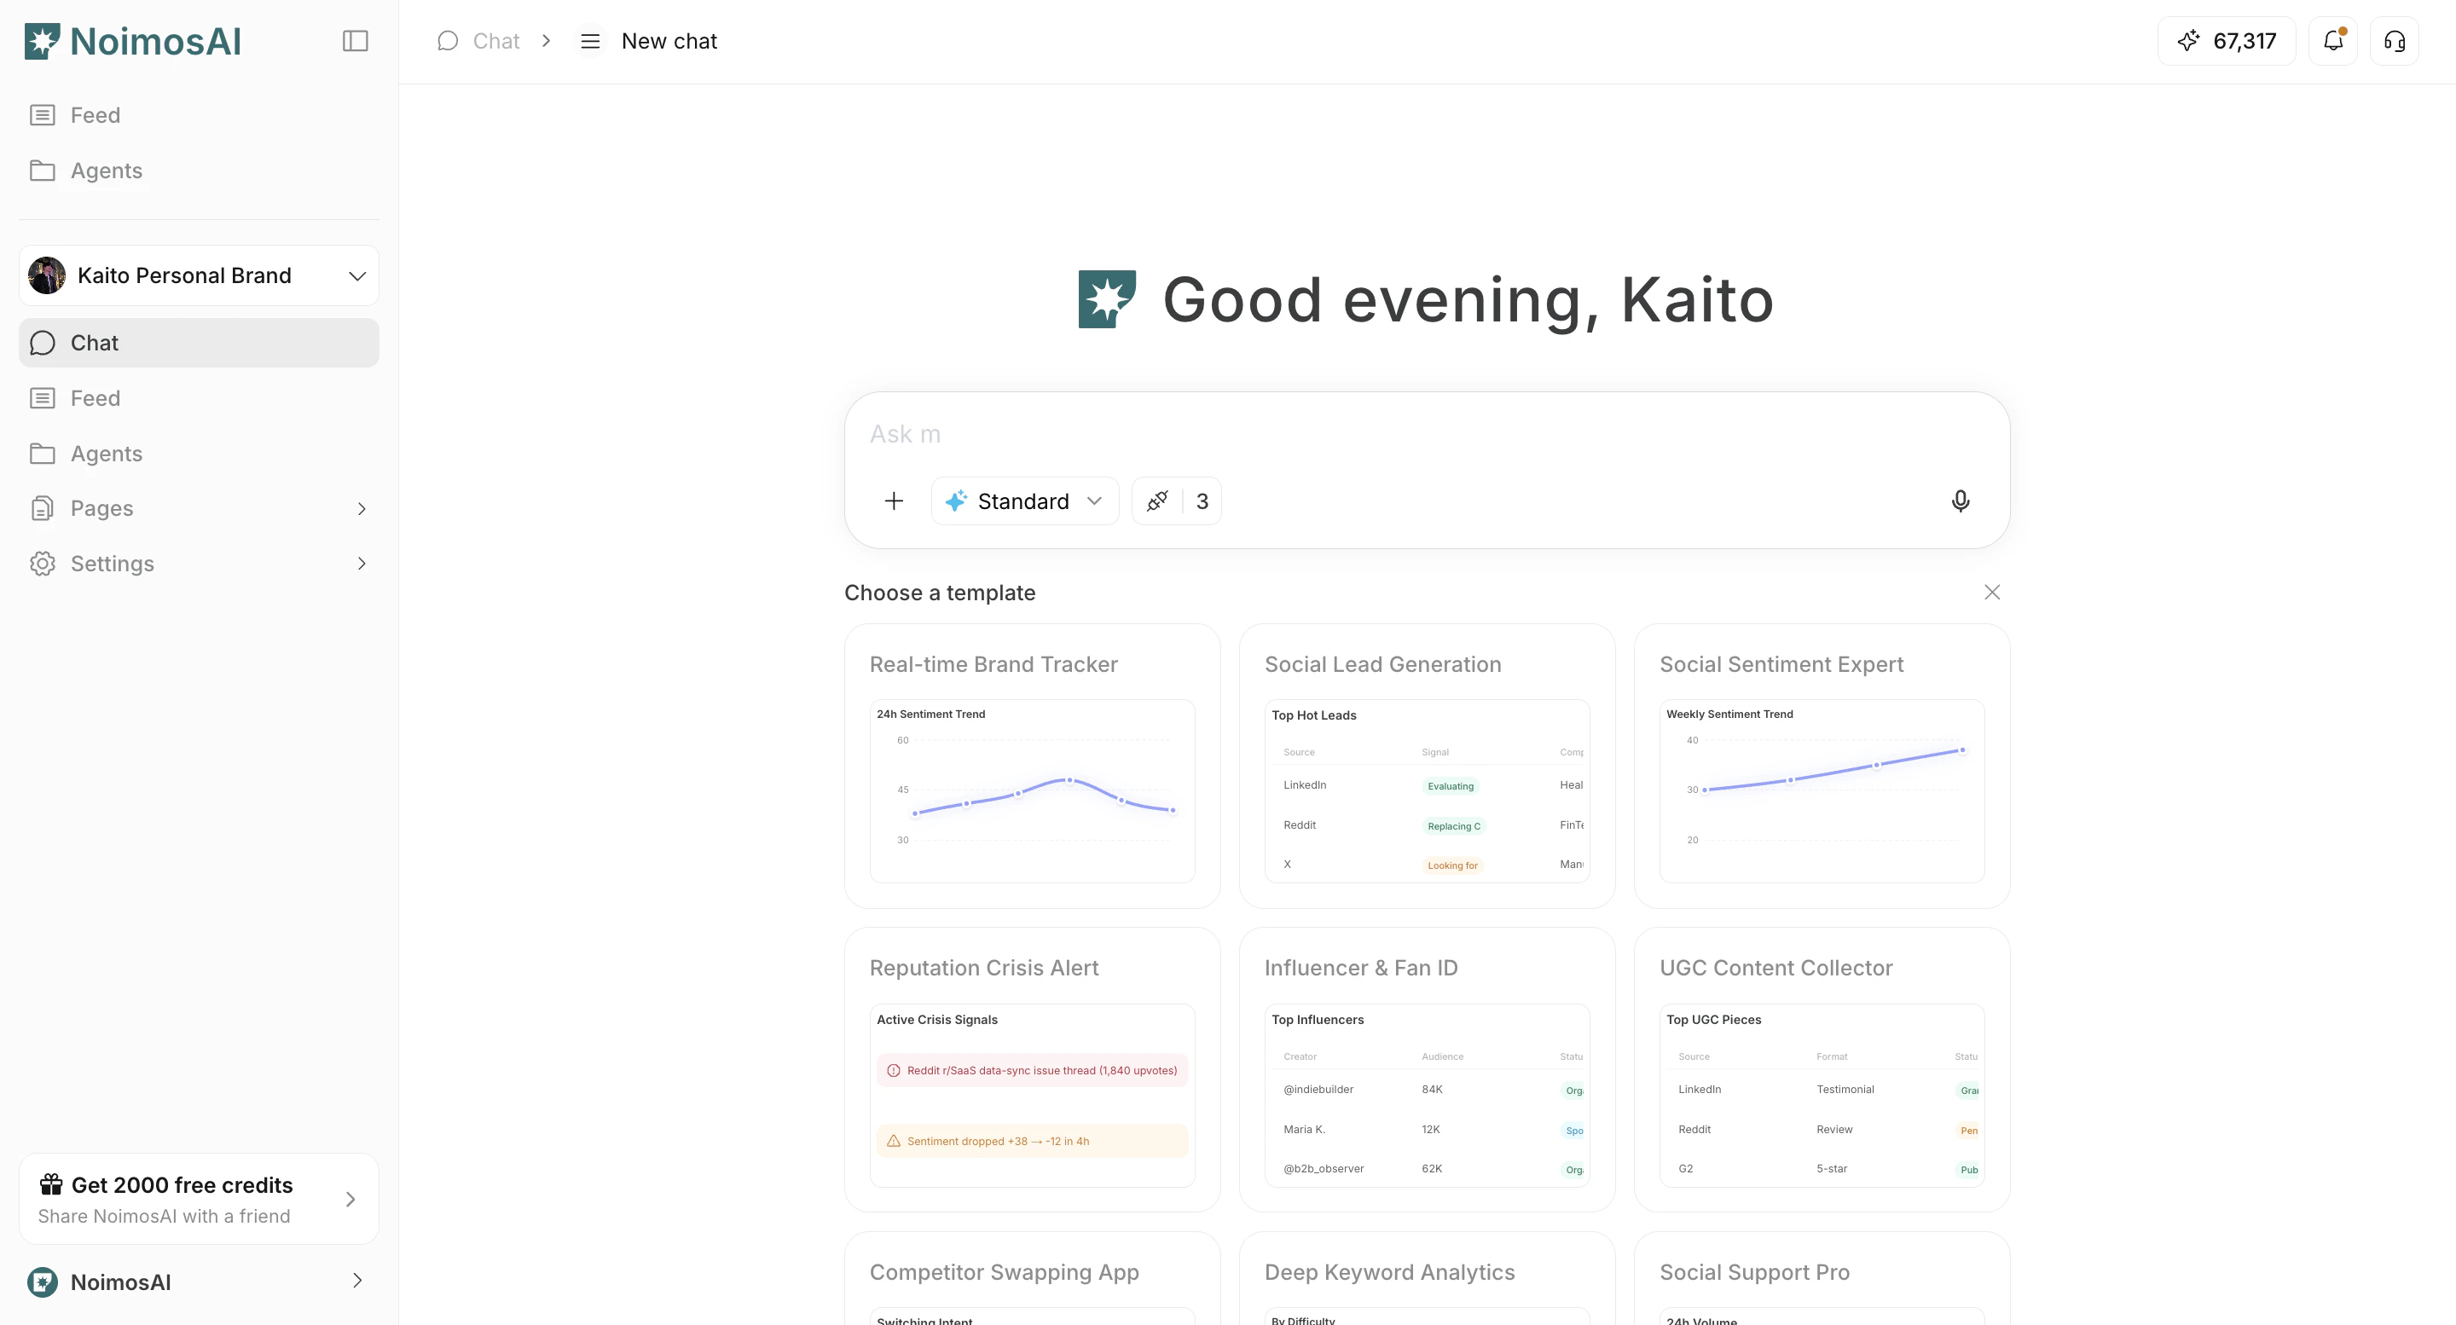Viewport: 2456px width, 1325px height.
Task: Focus the Ask message input field
Action: coord(1427,434)
